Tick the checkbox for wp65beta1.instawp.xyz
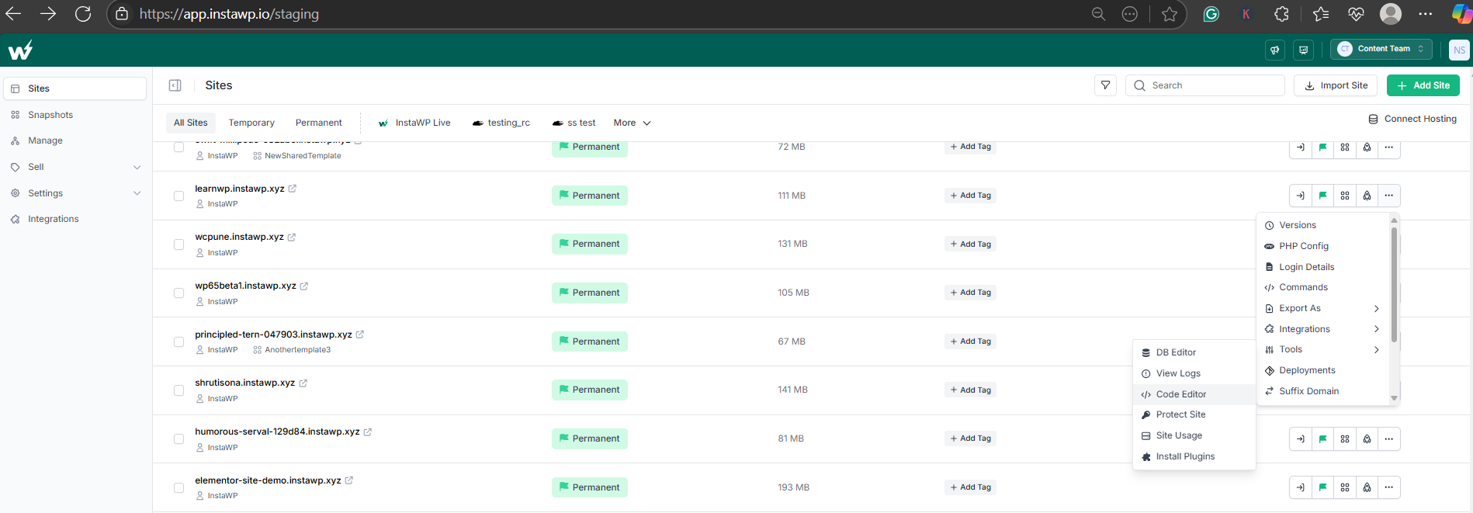This screenshot has width=1473, height=513. click(x=179, y=293)
